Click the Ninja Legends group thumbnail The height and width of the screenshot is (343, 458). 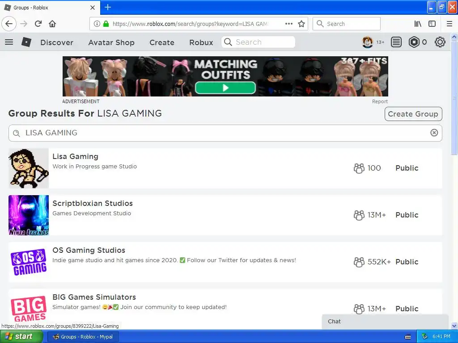29,215
